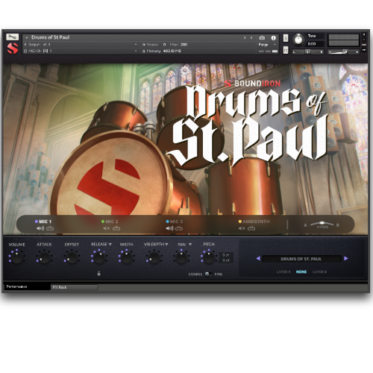
Task: Select the NONE layer option
Action: click(301, 272)
